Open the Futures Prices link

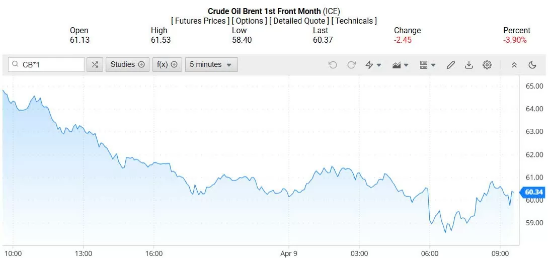pyautogui.click(x=200, y=21)
